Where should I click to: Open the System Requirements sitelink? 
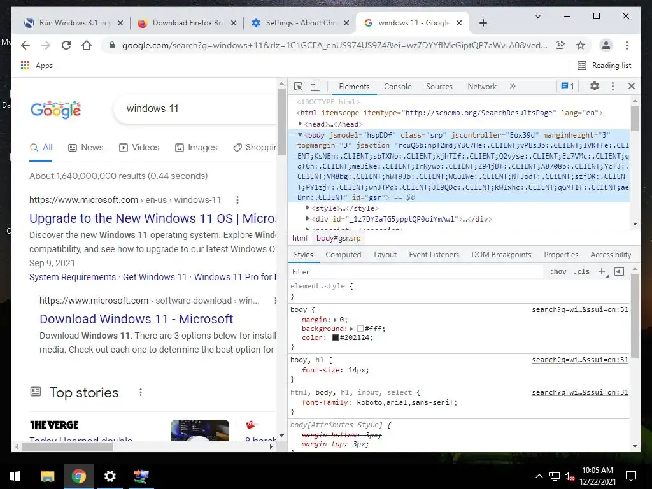click(x=73, y=277)
